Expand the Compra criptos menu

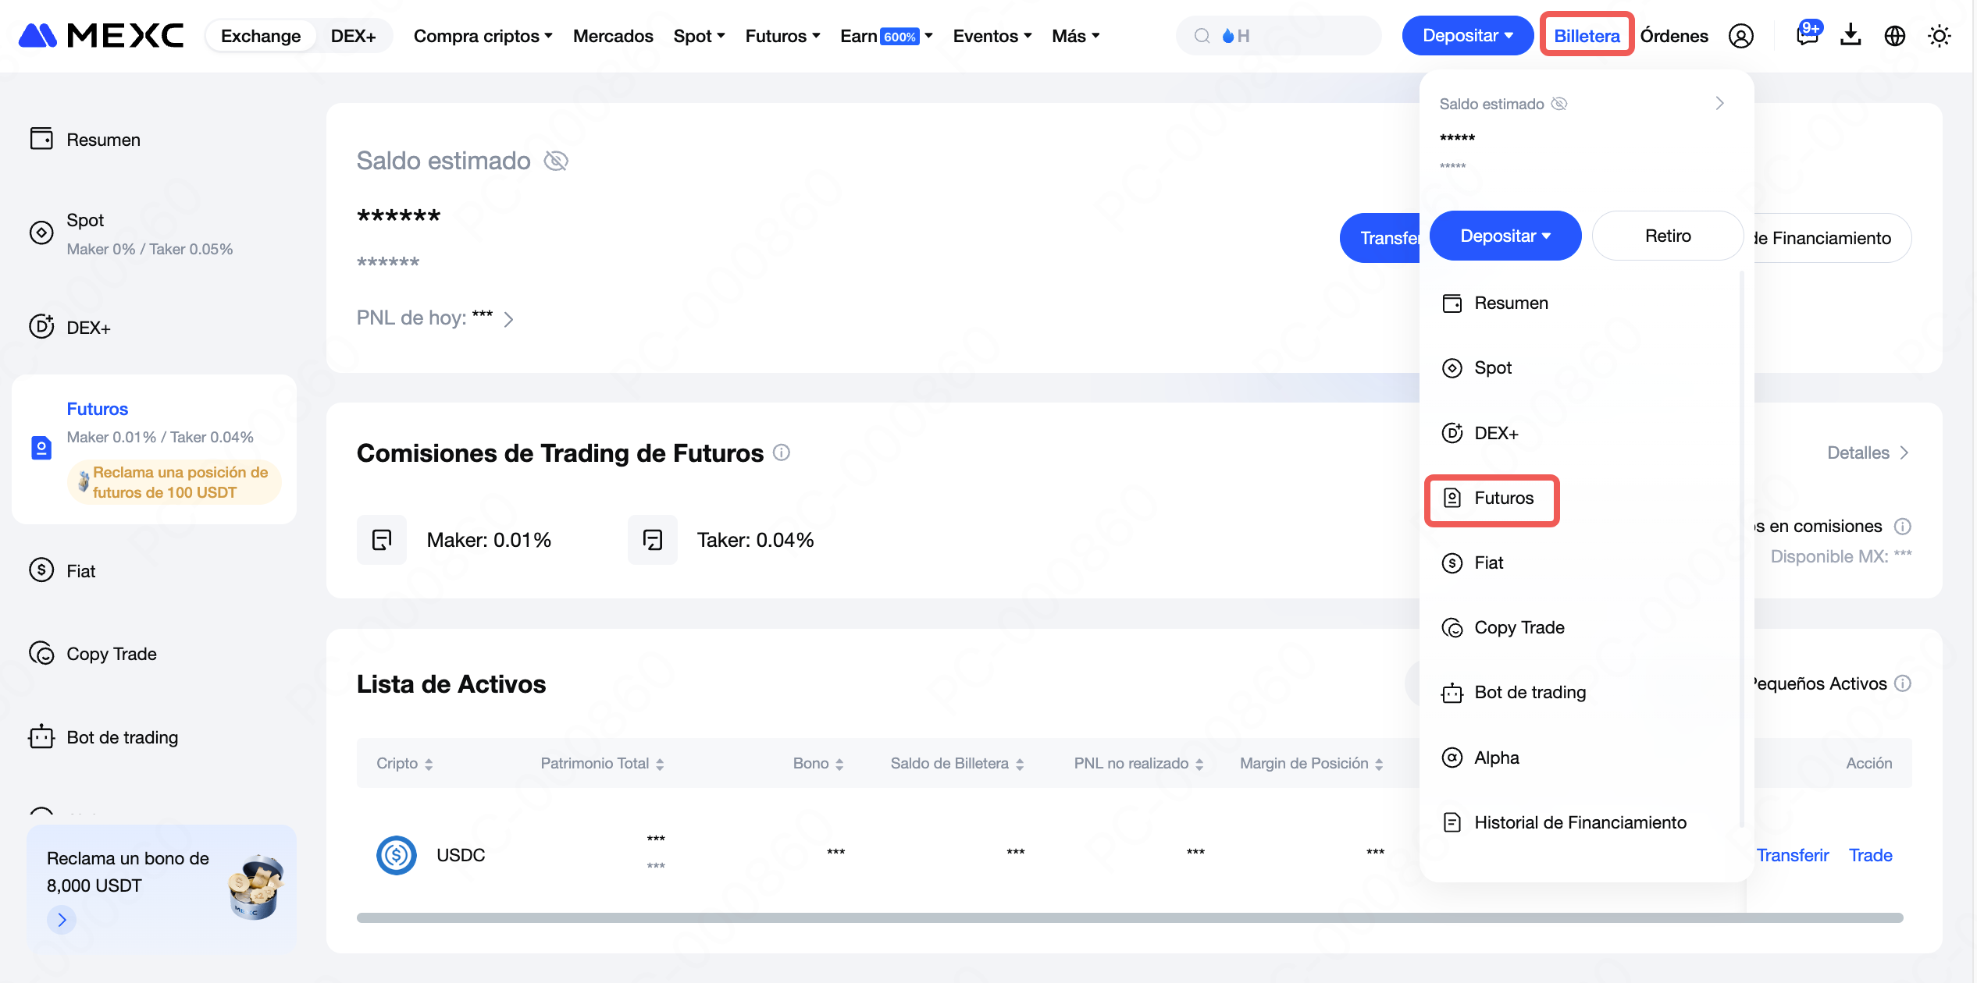[483, 36]
